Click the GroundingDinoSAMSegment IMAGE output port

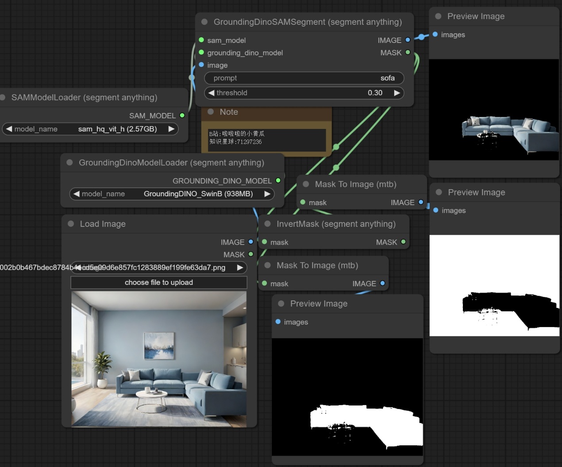(x=408, y=40)
